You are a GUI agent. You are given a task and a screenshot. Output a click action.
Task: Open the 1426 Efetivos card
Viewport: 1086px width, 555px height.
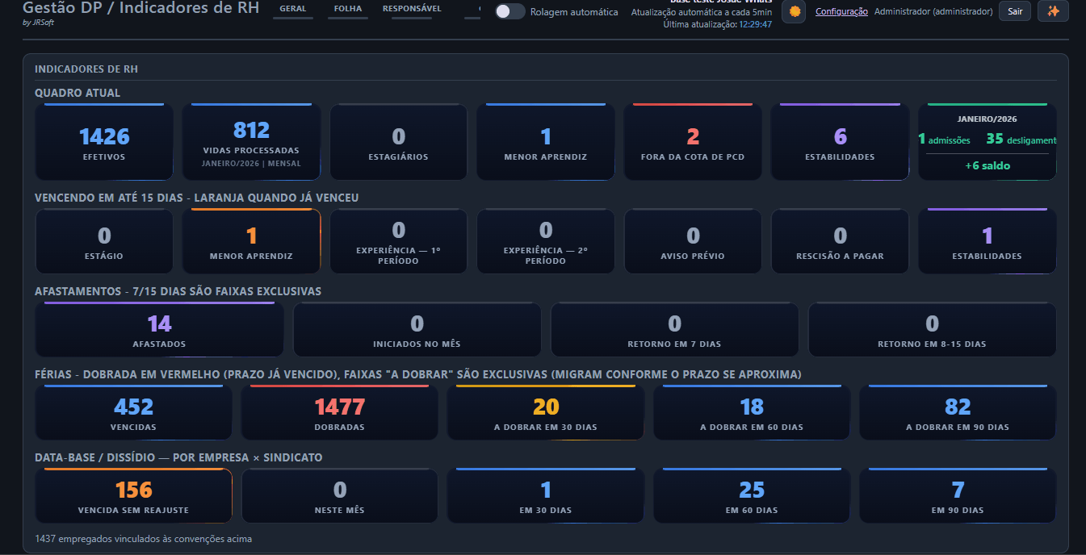104,141
